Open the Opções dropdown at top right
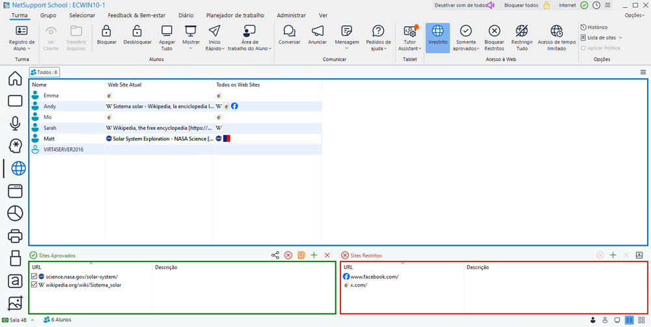 click(x=635, y=16)
